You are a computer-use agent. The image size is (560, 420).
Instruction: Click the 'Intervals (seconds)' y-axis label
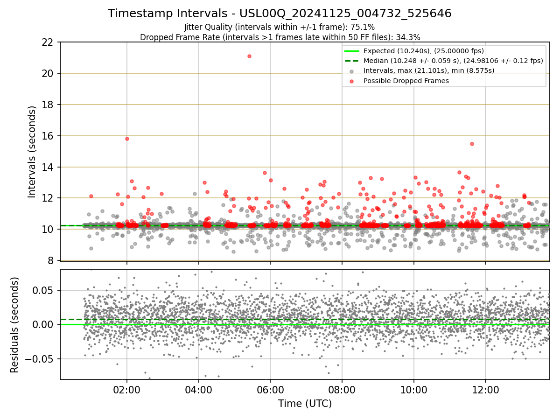point(32,151)
